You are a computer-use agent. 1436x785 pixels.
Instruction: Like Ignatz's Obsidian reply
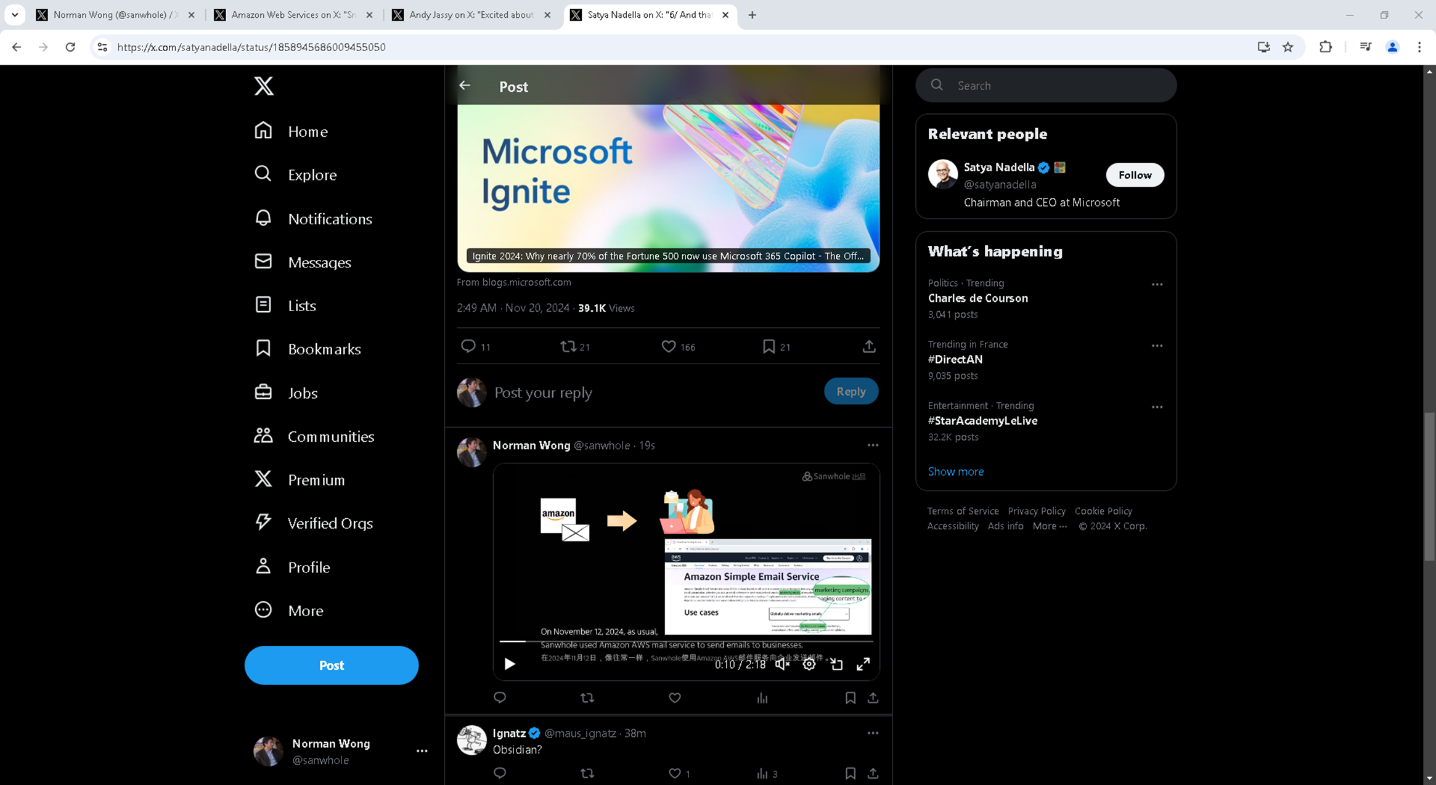pyautogui.click(x=675, y=773)
